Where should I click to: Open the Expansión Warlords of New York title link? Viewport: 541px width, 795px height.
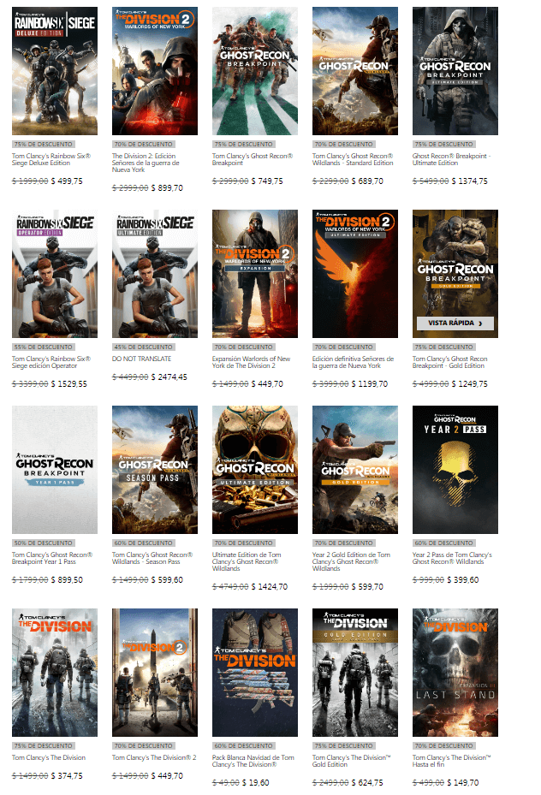tap(254, 364)
